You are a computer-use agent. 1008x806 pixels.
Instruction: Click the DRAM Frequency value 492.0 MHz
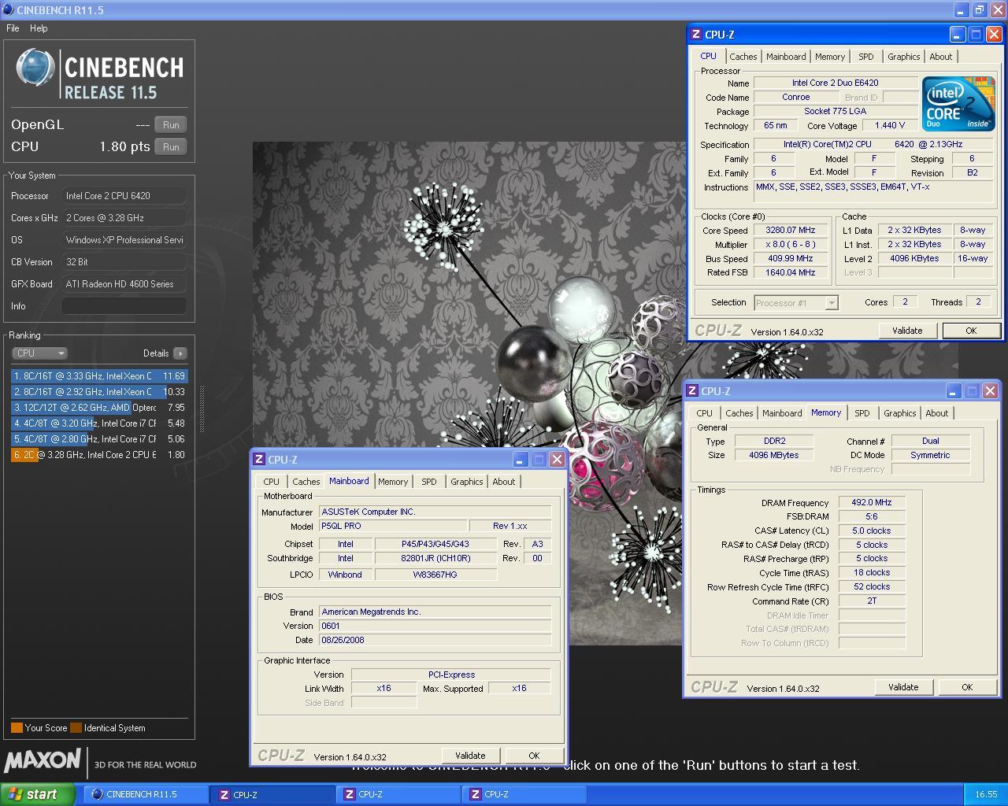[x=872, y=502]
